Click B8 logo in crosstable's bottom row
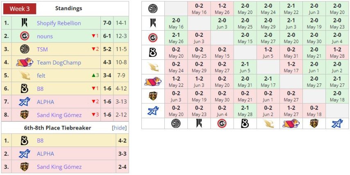 [x=245, y=123]
